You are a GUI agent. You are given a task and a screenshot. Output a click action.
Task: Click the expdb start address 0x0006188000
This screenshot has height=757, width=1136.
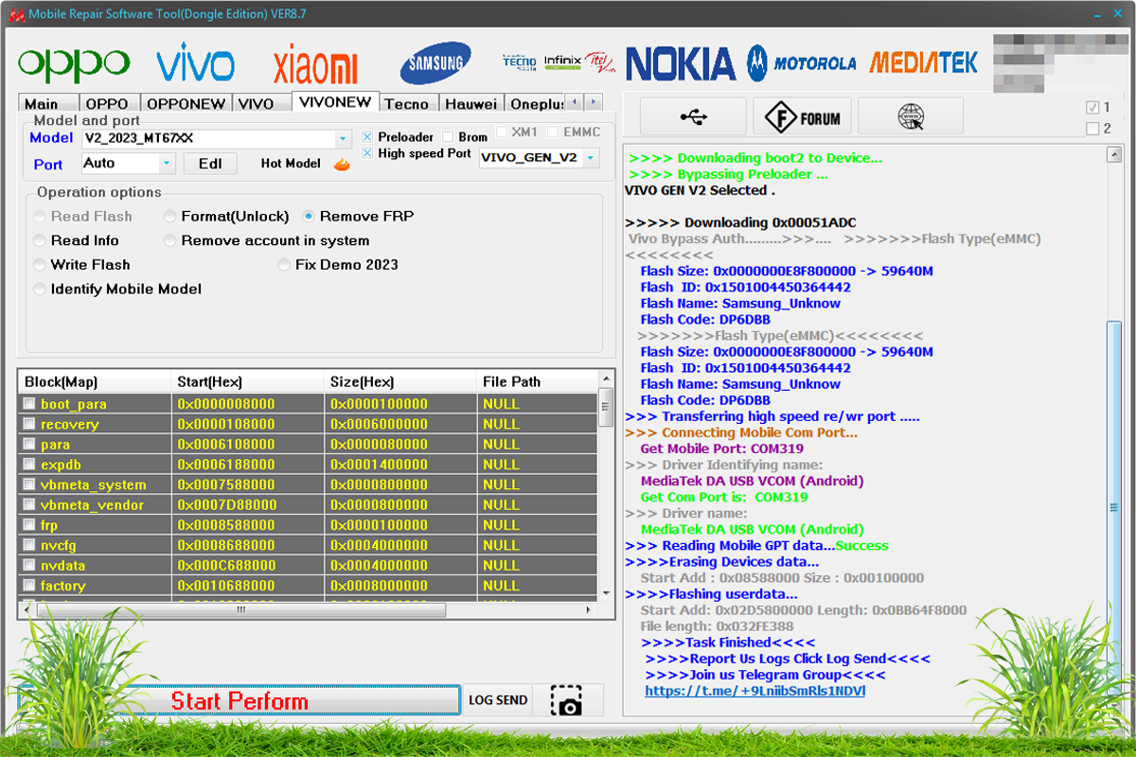pyautogui.click(x=226, y=465)
